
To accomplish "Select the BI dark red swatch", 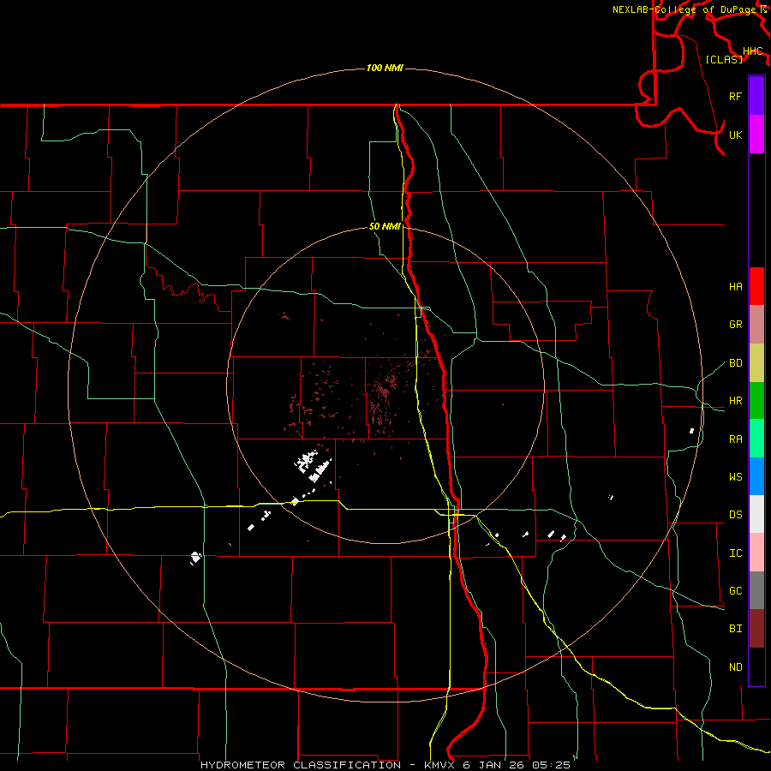I will tap(756, 629).
